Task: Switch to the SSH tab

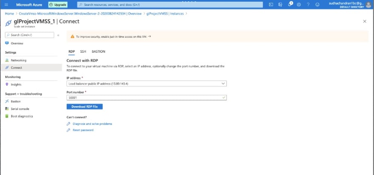Action: point(83,51)
